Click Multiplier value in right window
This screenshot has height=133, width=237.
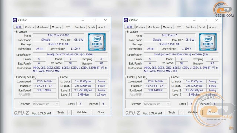point(155,86)
